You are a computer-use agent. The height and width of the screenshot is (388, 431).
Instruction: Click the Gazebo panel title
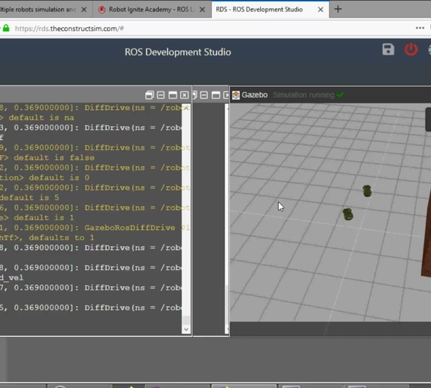254,95
